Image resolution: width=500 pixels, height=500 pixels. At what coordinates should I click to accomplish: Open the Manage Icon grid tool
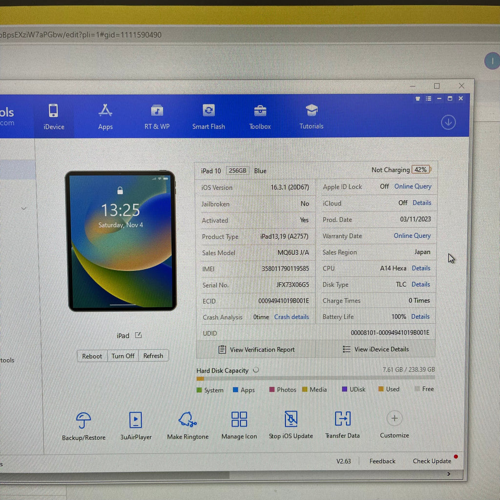coord(239,419)
